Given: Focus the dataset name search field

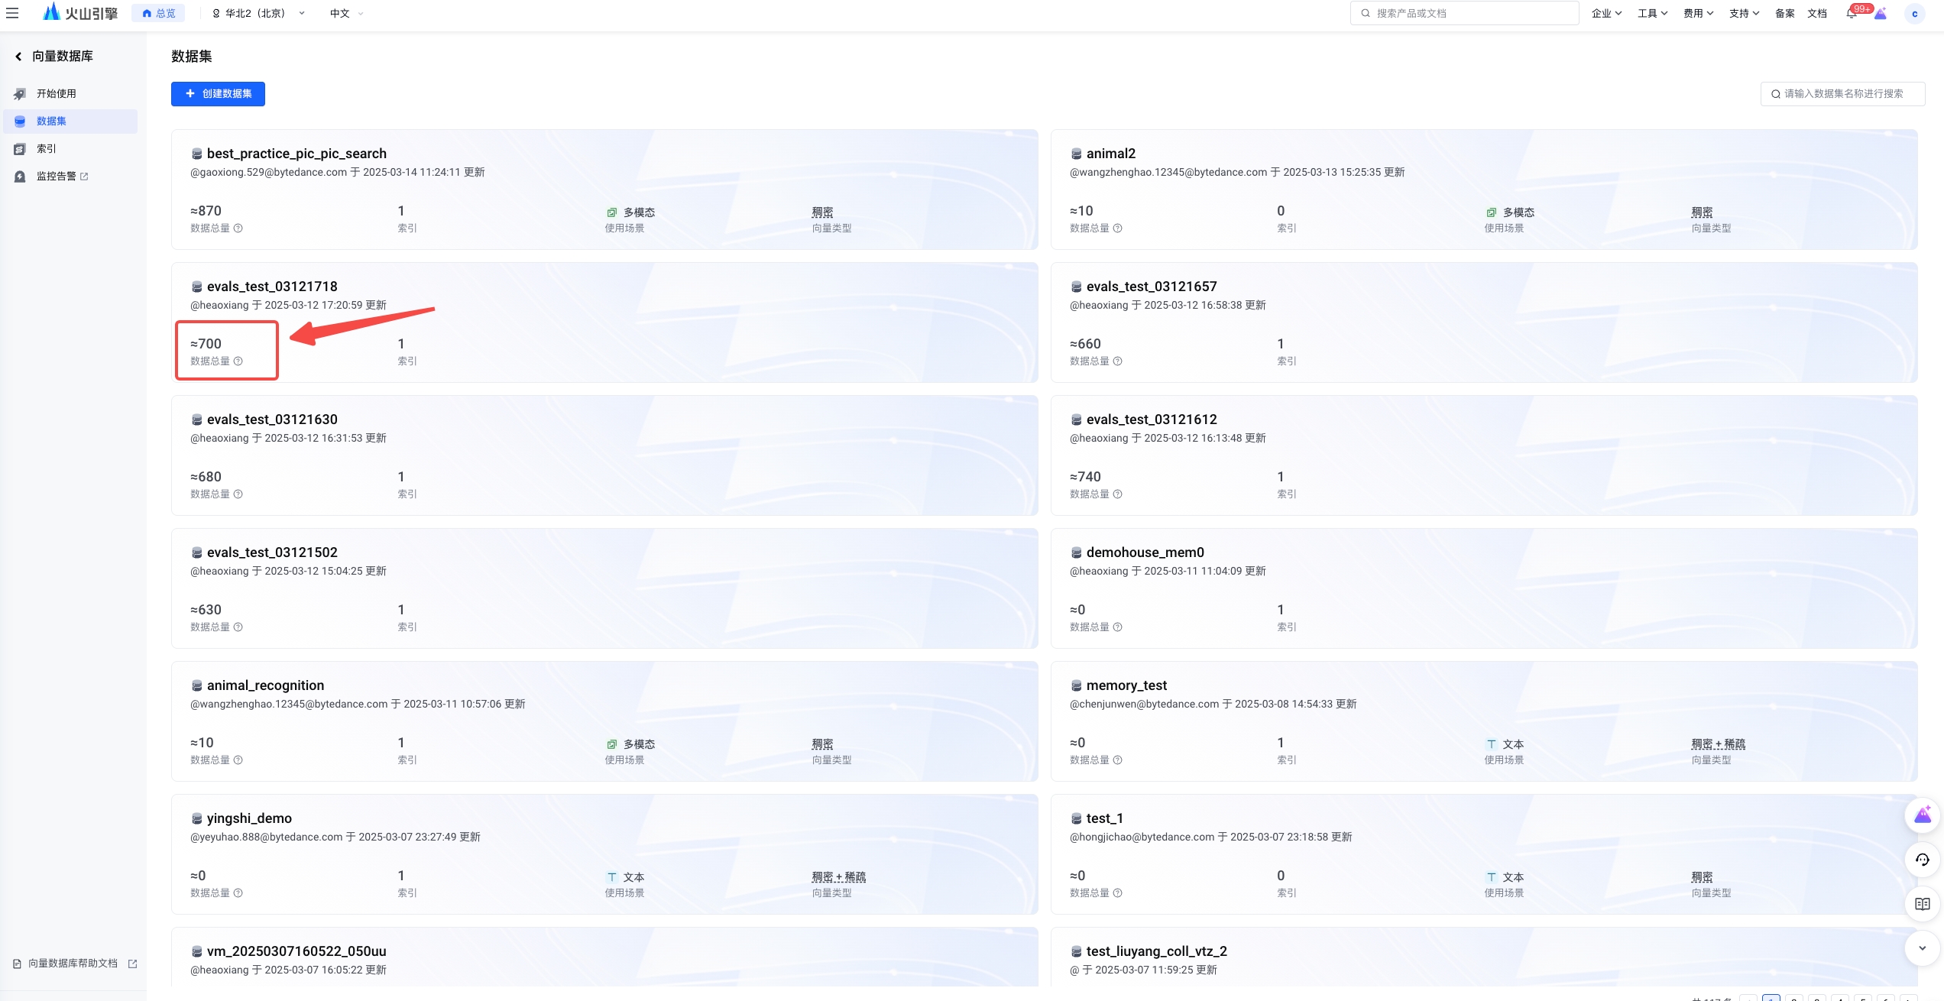Looking at the screenshot, I should pos(1842,93).
